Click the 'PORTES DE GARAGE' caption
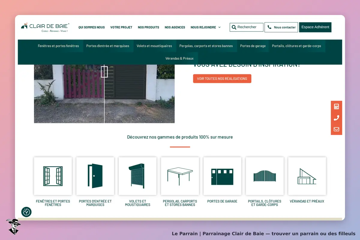The image size is (360, 240). (x=222, y=201)
